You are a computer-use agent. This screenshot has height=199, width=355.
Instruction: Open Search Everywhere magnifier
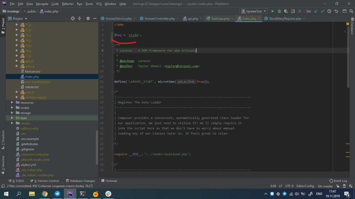click(351, 11)
